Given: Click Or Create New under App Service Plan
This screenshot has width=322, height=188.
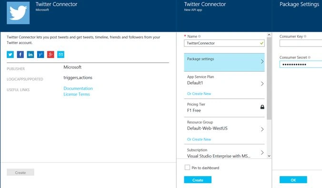Looking at the screenshot, I should click(x=199, y=94).
